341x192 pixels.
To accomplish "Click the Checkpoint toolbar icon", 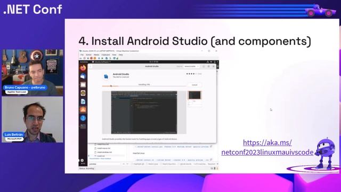I will [x=107, y=58].
